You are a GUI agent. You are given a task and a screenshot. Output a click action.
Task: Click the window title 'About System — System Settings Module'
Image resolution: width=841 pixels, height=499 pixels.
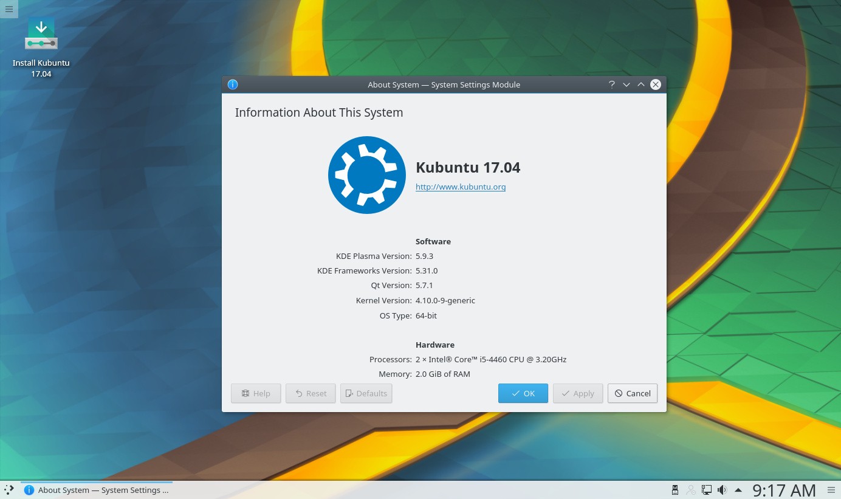coord(444,84)
